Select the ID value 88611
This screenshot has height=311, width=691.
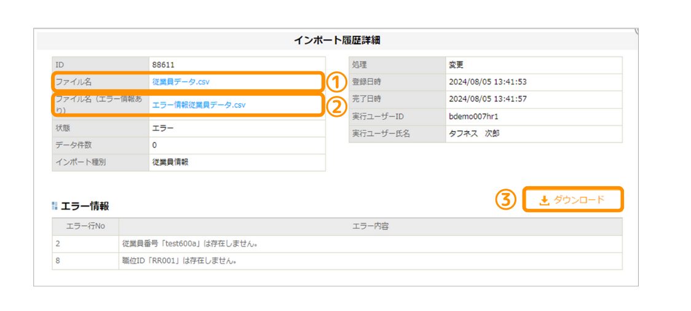coord(162,65)
